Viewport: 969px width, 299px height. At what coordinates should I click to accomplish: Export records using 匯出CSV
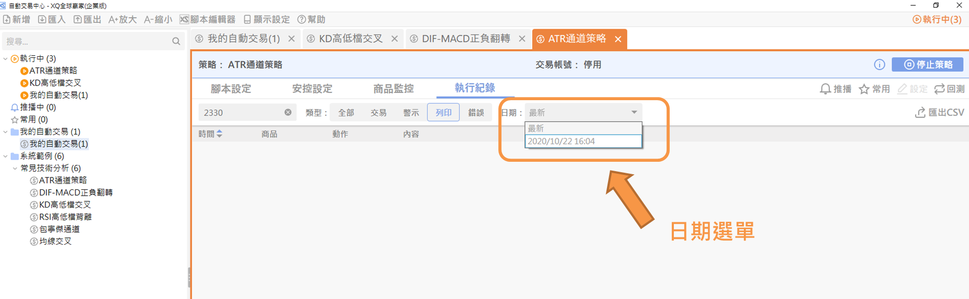(940, 112)
